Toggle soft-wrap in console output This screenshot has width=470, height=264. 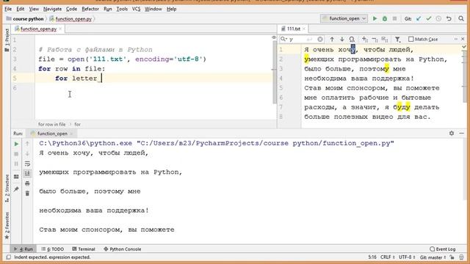coord(27,164)
